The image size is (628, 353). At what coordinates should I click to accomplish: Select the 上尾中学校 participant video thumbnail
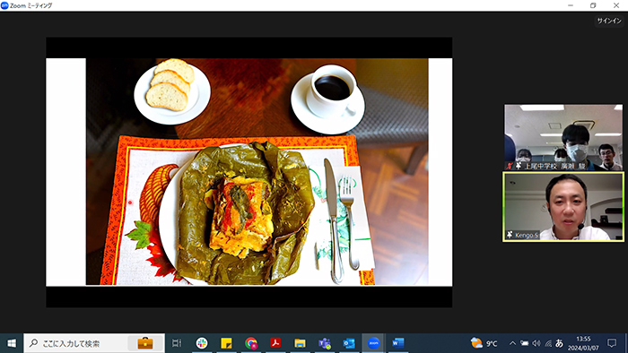point(563,137)
